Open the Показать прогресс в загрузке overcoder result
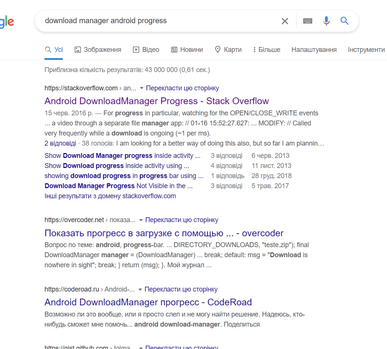387x349 pixels. pos(164,233)
